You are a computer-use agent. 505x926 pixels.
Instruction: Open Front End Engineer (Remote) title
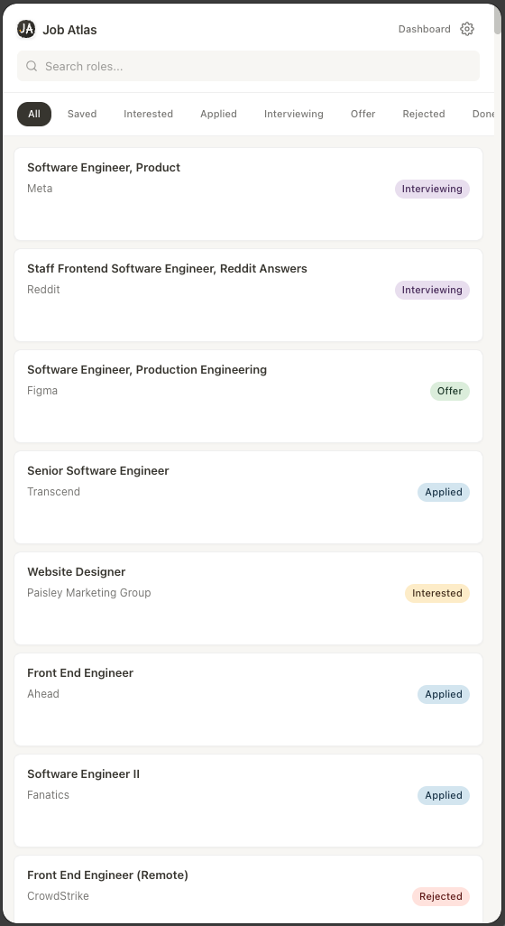pos(107,875)
